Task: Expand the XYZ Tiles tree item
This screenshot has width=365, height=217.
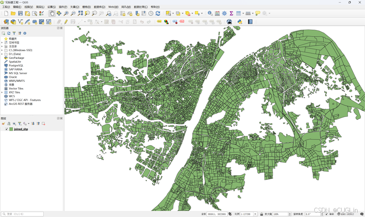Action: [2, 92]
